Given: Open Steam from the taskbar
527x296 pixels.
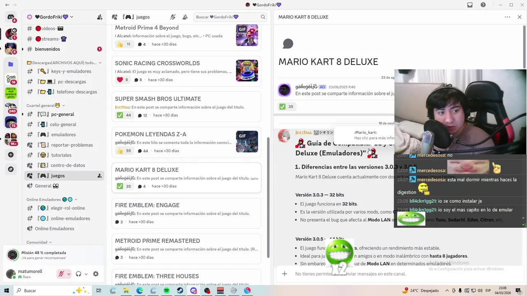Looking at the screenshot, I should click(x=180, y=291).
